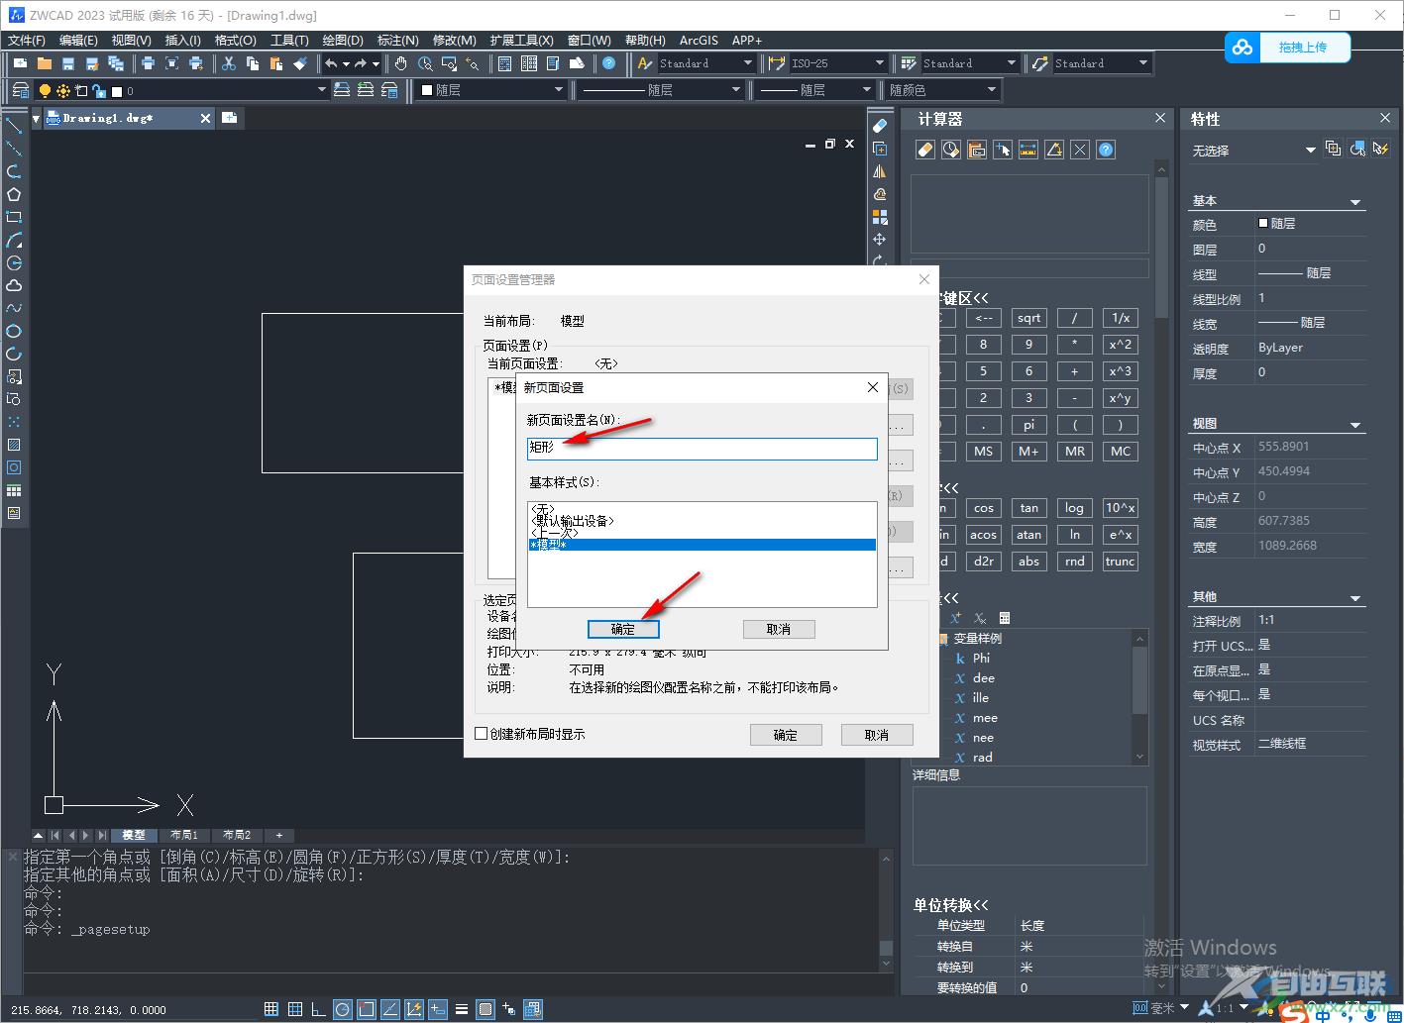This screenshot has width=1404, height=1023.
Task: Click the Undo arrow icon
Action: point(331,63)
